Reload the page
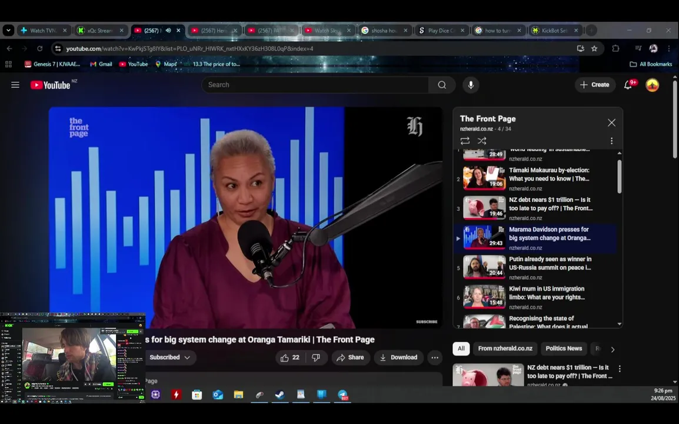The image size is (679, 424). tap(40, 48)
